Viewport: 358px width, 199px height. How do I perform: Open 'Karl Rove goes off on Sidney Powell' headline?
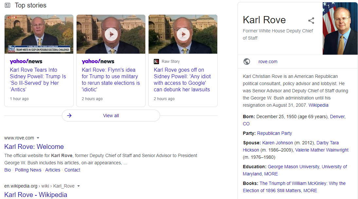(182, 80)
